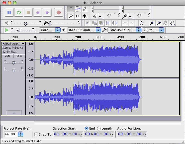Fit selection in window zoom icon
This screenshot has width=185, height=144.
(x=165, y=23)
